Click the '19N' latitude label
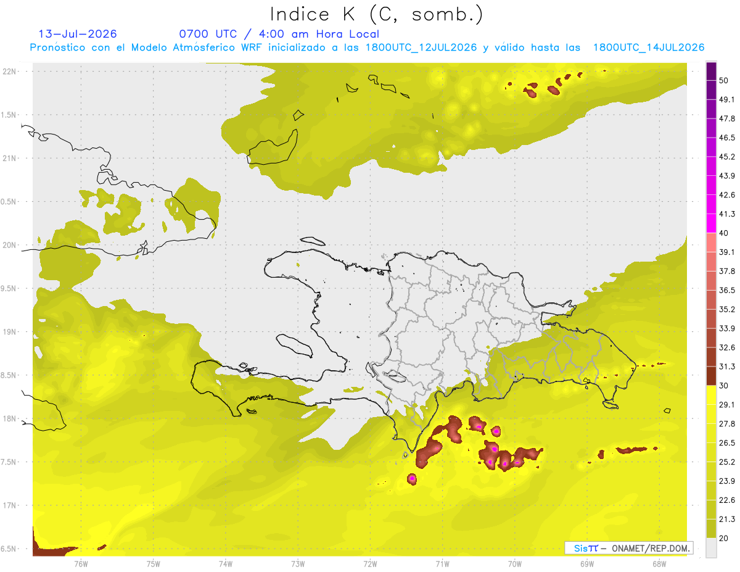 10,332
